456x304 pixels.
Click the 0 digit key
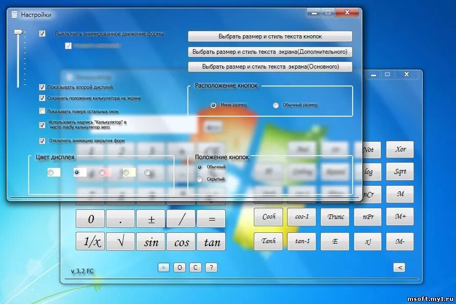click(x=90, y=219)
